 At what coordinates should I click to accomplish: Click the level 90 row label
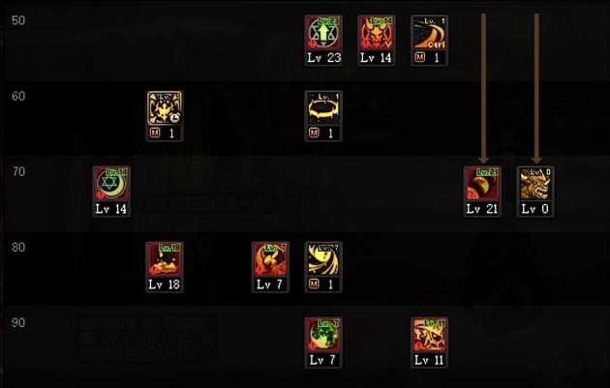(18, 322)
